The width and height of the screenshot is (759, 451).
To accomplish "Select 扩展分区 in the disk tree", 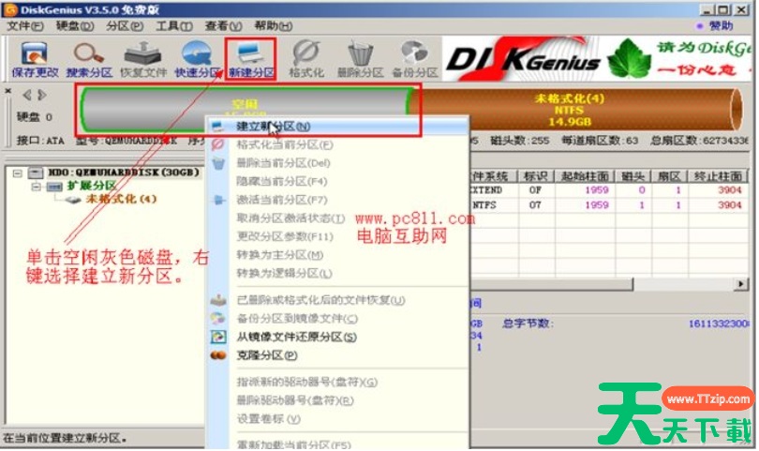I will [92, 186].
